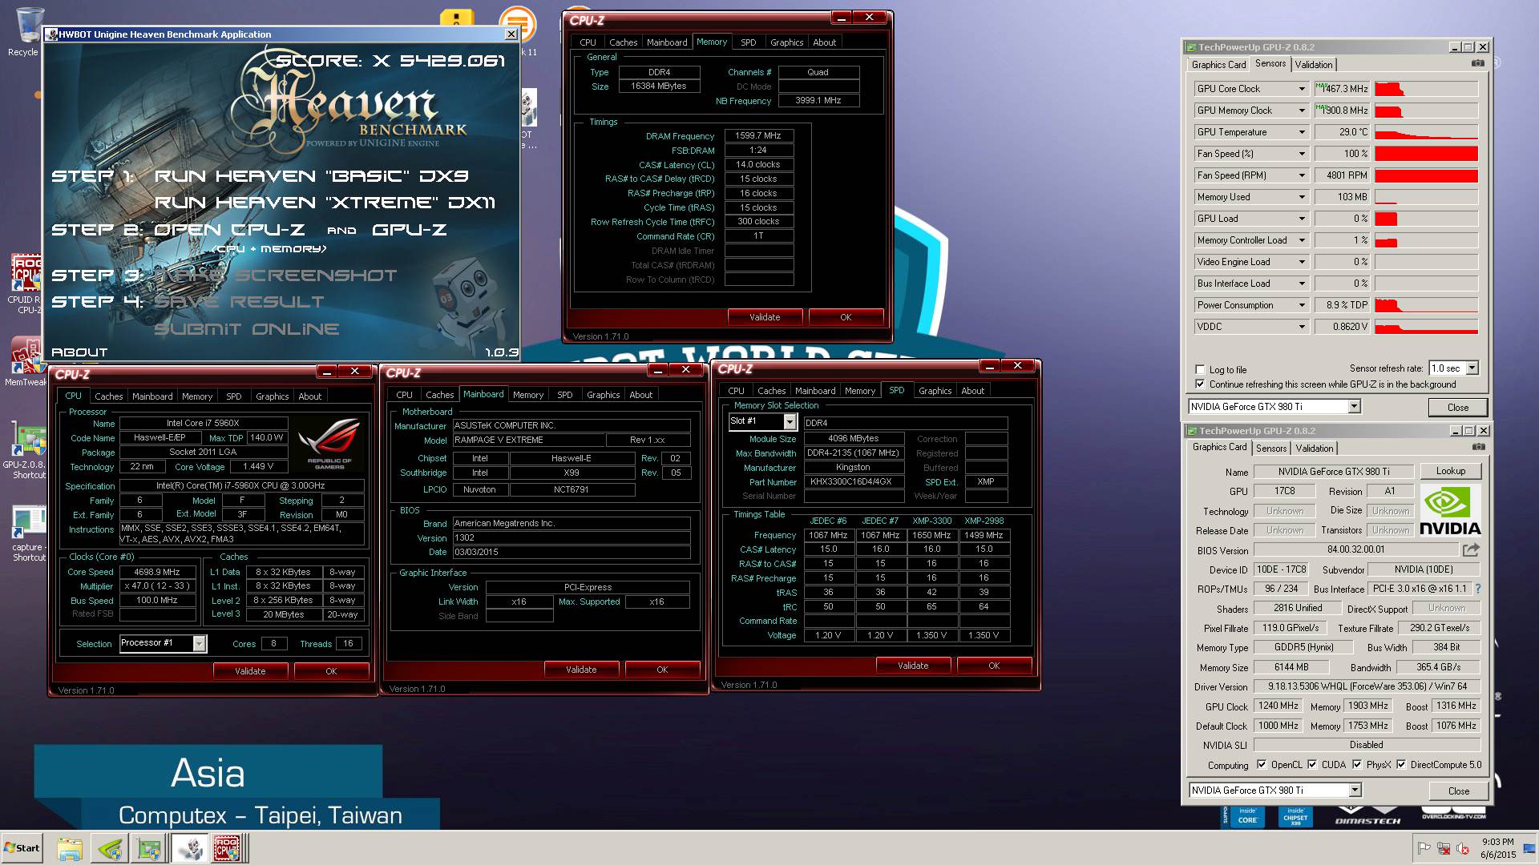The image size is (1539, 865).
Task: Open the Caches tab in the CPU-Z CPU window
Action: tap(109, 396)
